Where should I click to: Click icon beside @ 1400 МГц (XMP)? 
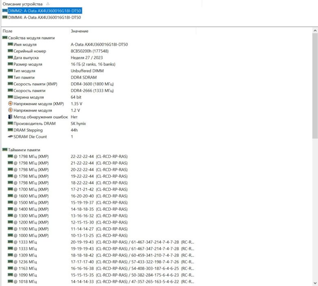point(10,209)
